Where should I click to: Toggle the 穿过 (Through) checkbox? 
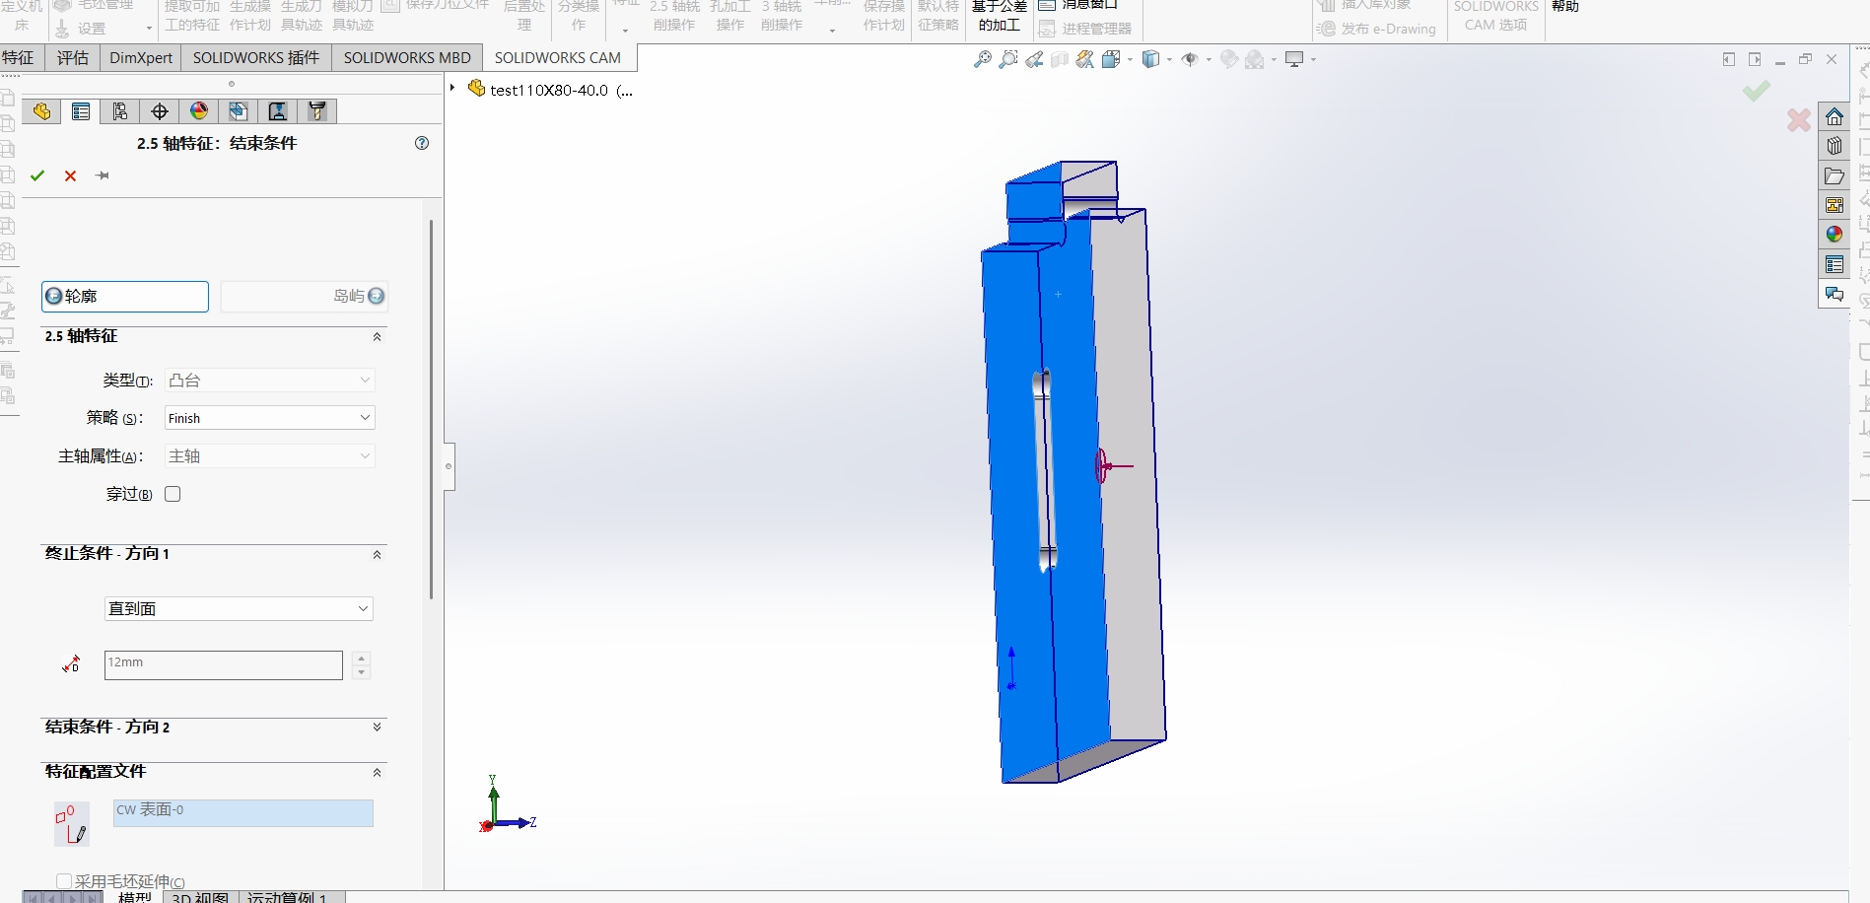tap(173, 494)
